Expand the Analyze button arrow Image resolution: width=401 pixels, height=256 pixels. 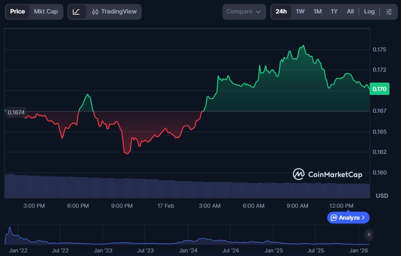point(363,218)
